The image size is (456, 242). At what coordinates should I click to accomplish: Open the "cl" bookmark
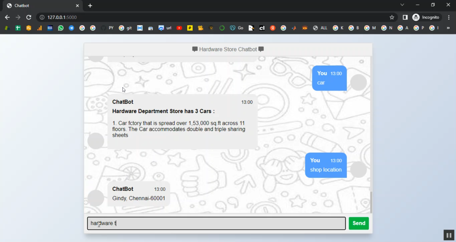point(262,28)
